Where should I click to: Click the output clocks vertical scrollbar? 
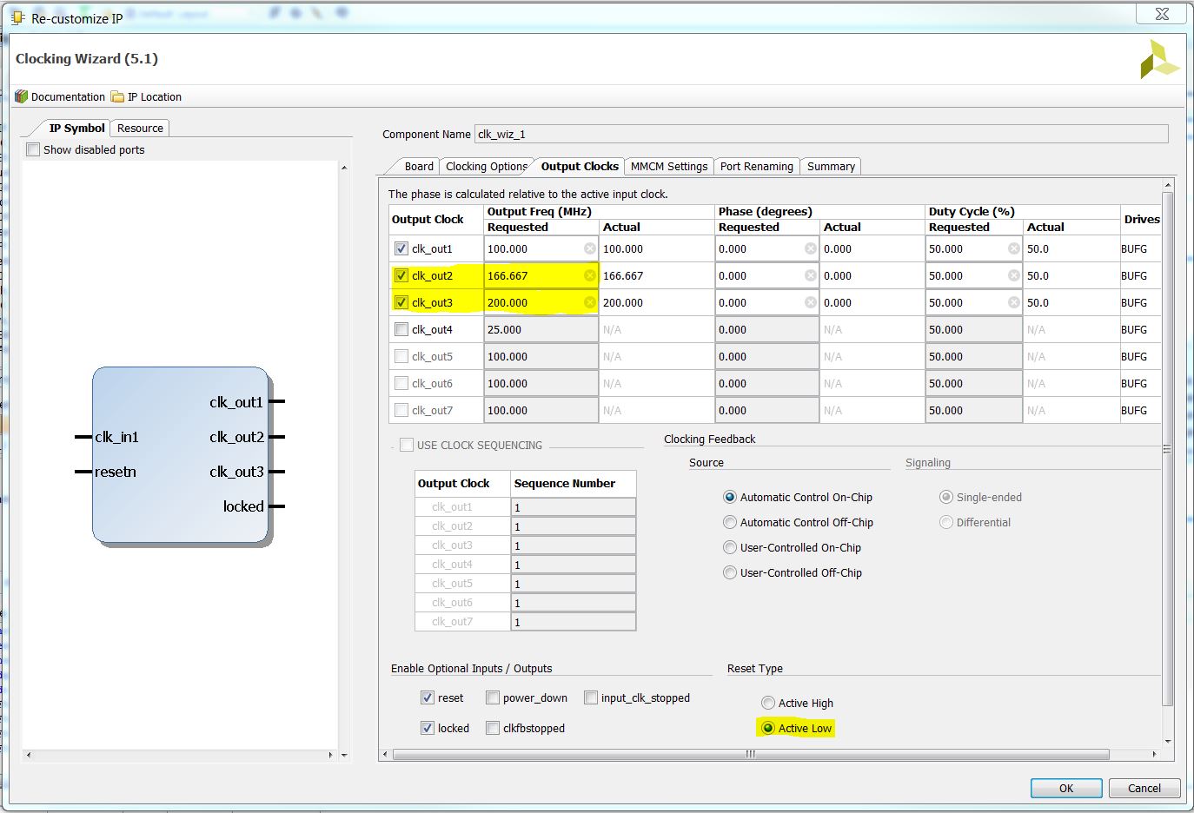point(1168,447)
